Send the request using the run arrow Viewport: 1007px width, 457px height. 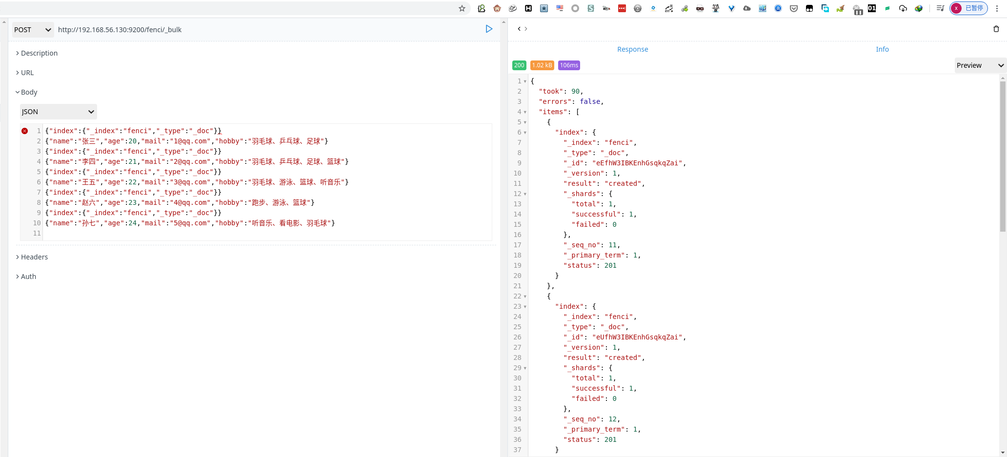(x=489, y=29)
